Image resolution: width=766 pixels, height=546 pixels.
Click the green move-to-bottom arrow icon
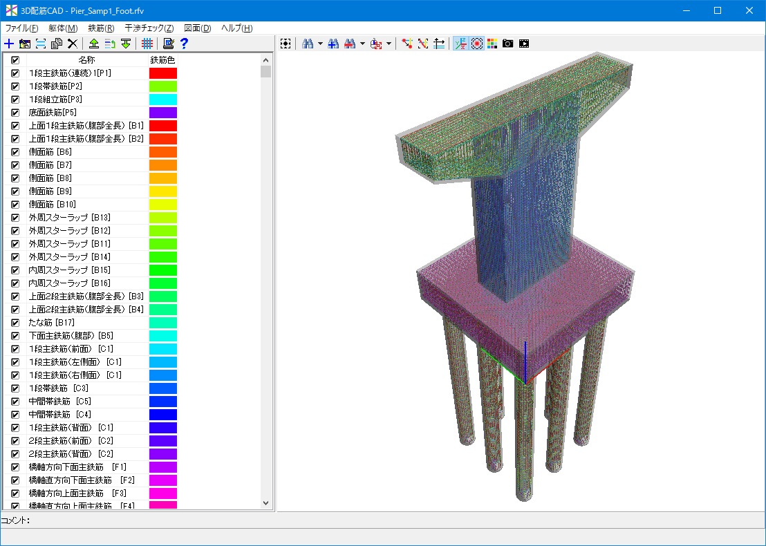point(126,44)
